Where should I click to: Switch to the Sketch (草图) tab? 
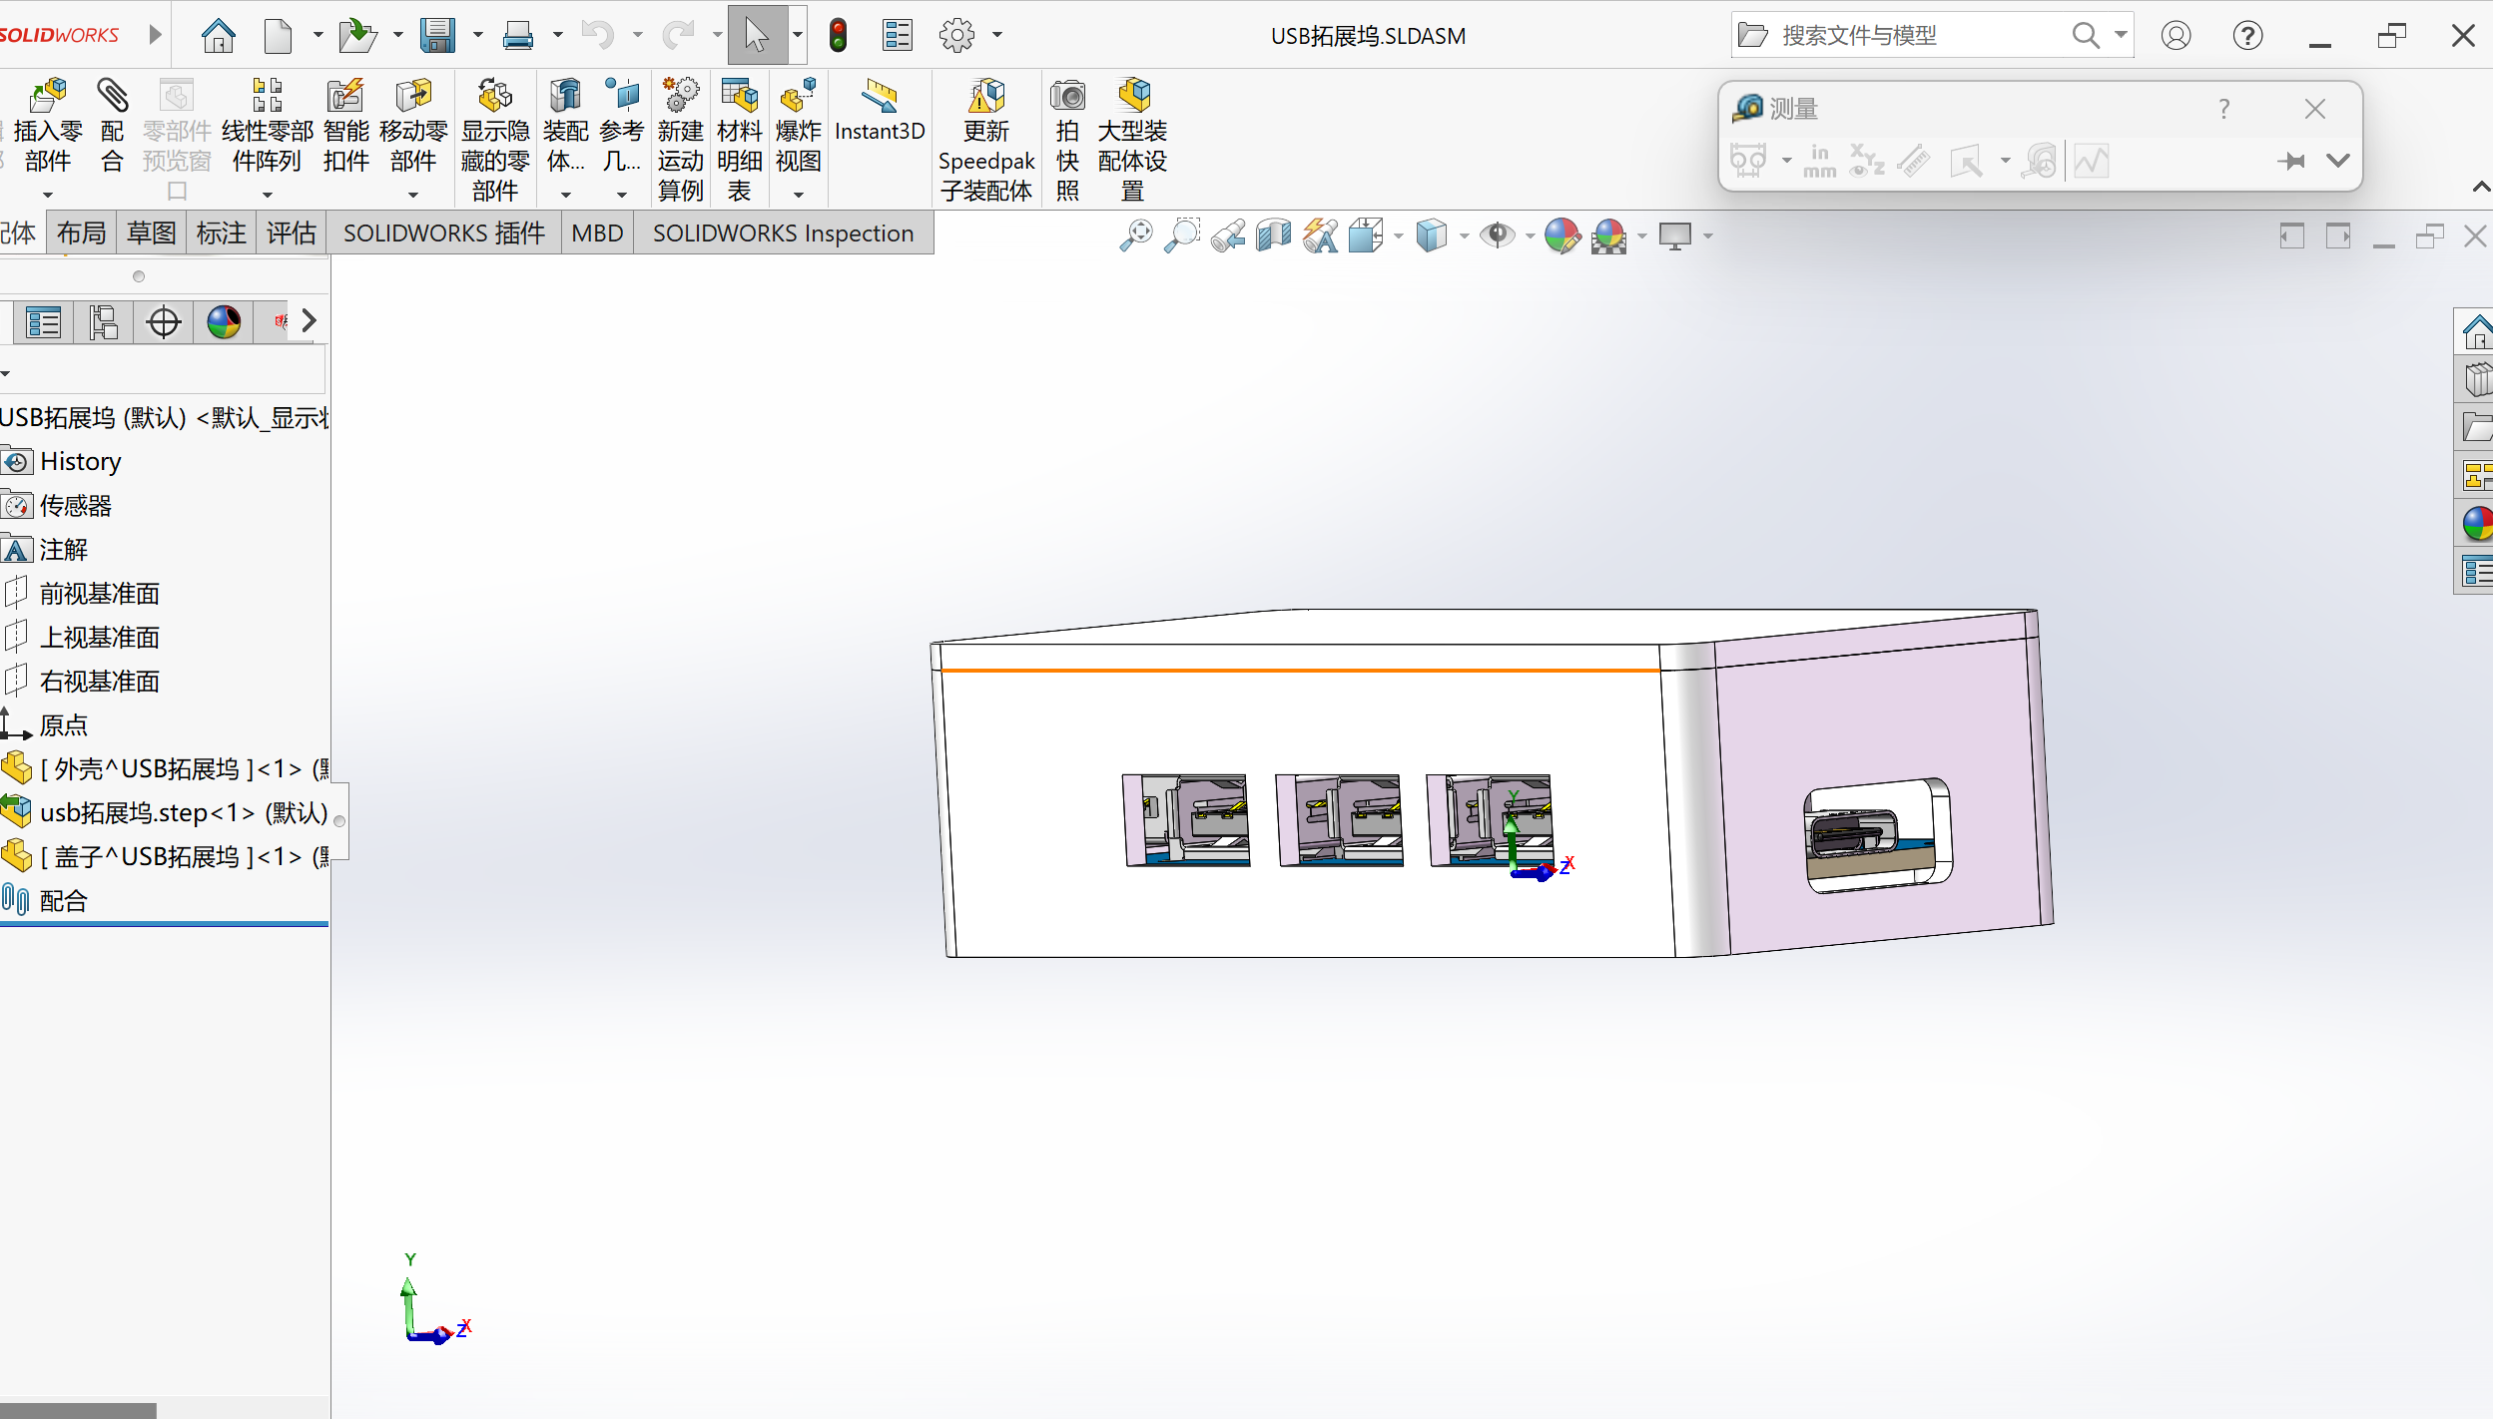(x=152, y=234)
